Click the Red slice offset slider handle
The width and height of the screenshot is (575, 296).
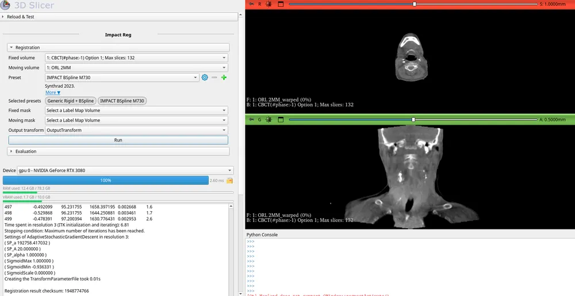(x=415, y=4)
